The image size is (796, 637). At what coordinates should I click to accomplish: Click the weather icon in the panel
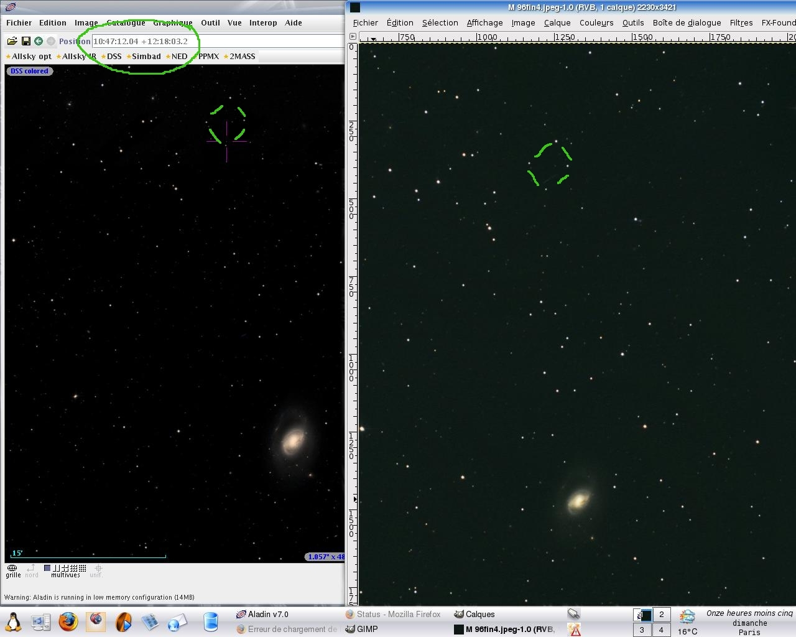tap(687, 616)
